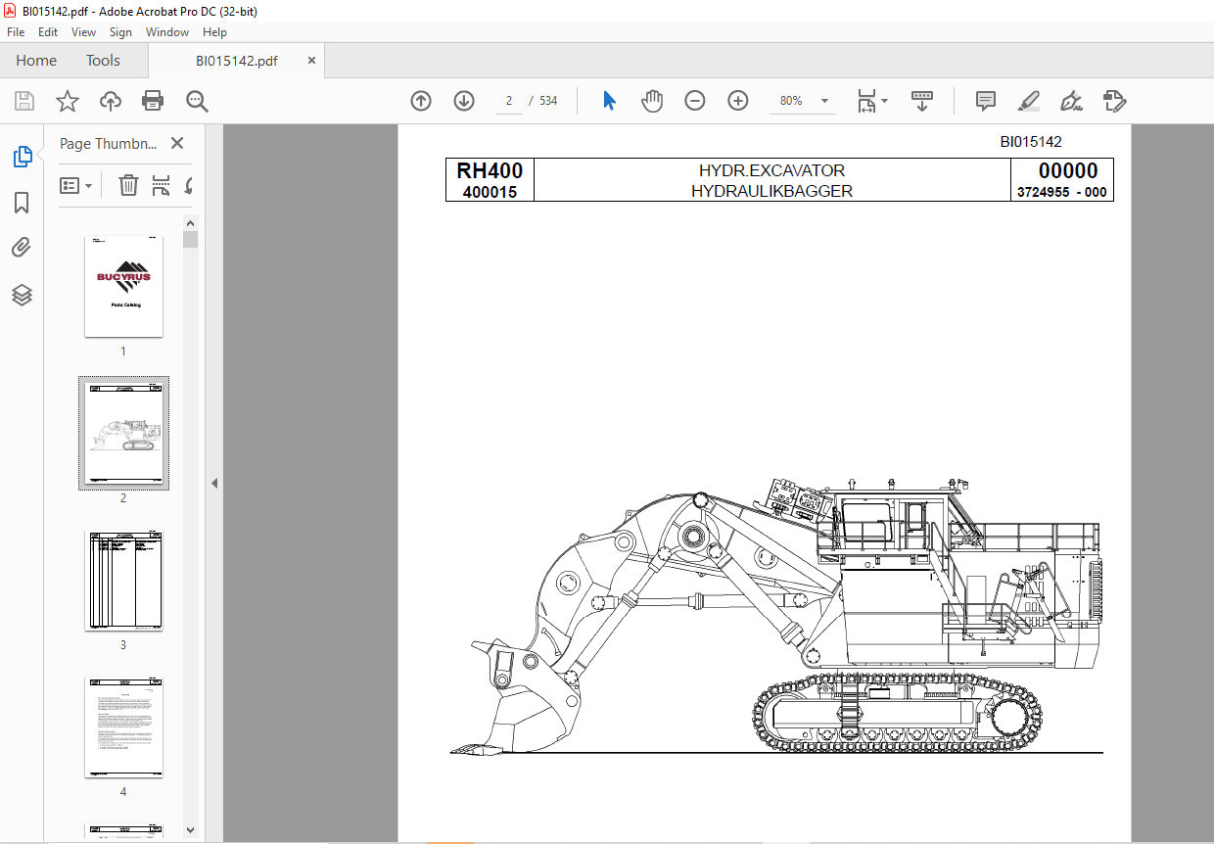Select the Highlight text pen tool

1028,101
